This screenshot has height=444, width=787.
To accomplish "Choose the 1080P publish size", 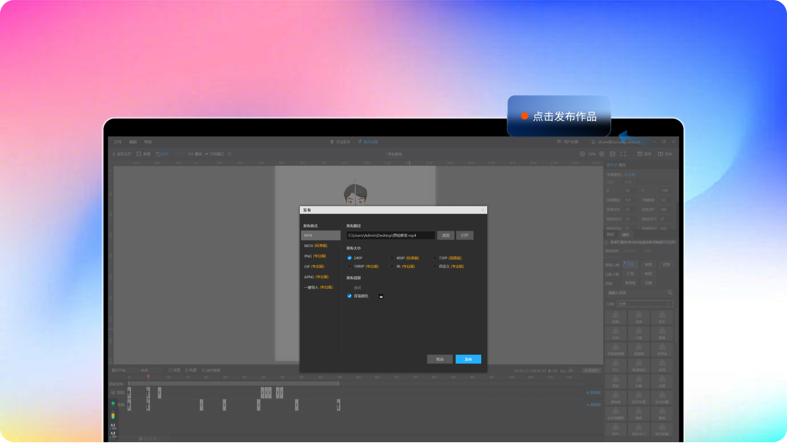I will [x=363, y=266].
